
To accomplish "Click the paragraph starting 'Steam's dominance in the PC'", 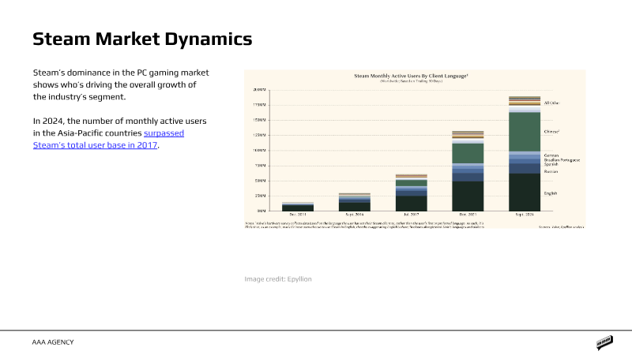I will (x=117, y=84).
